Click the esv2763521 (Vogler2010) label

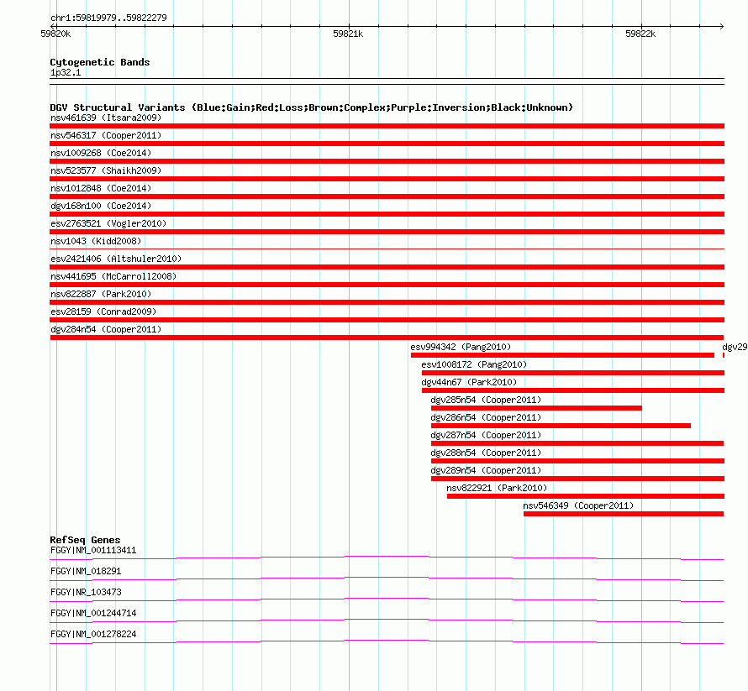108,223
